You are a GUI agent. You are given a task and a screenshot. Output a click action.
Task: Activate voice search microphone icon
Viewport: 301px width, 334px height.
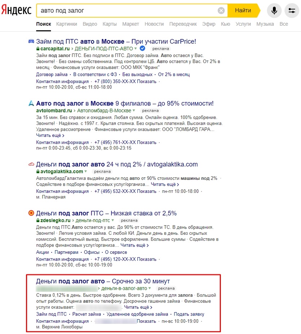(x=274, y=10)
